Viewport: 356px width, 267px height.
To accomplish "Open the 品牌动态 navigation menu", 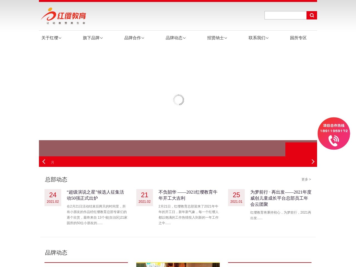I will point(175,38).
